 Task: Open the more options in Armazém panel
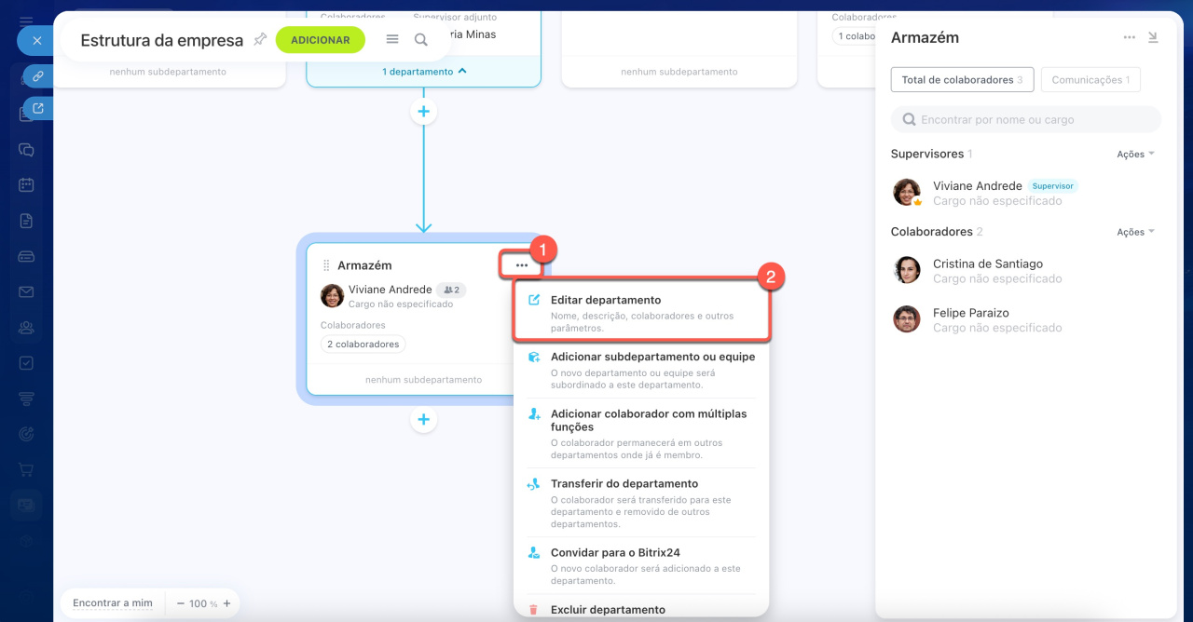tap(1129, 37)
